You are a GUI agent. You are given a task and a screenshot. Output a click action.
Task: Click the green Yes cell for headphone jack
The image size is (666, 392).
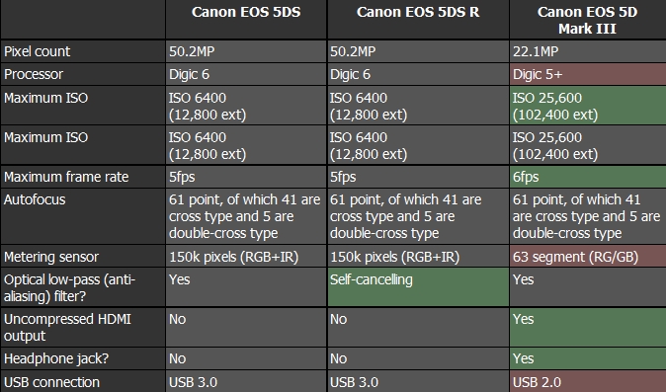(588, 358)
